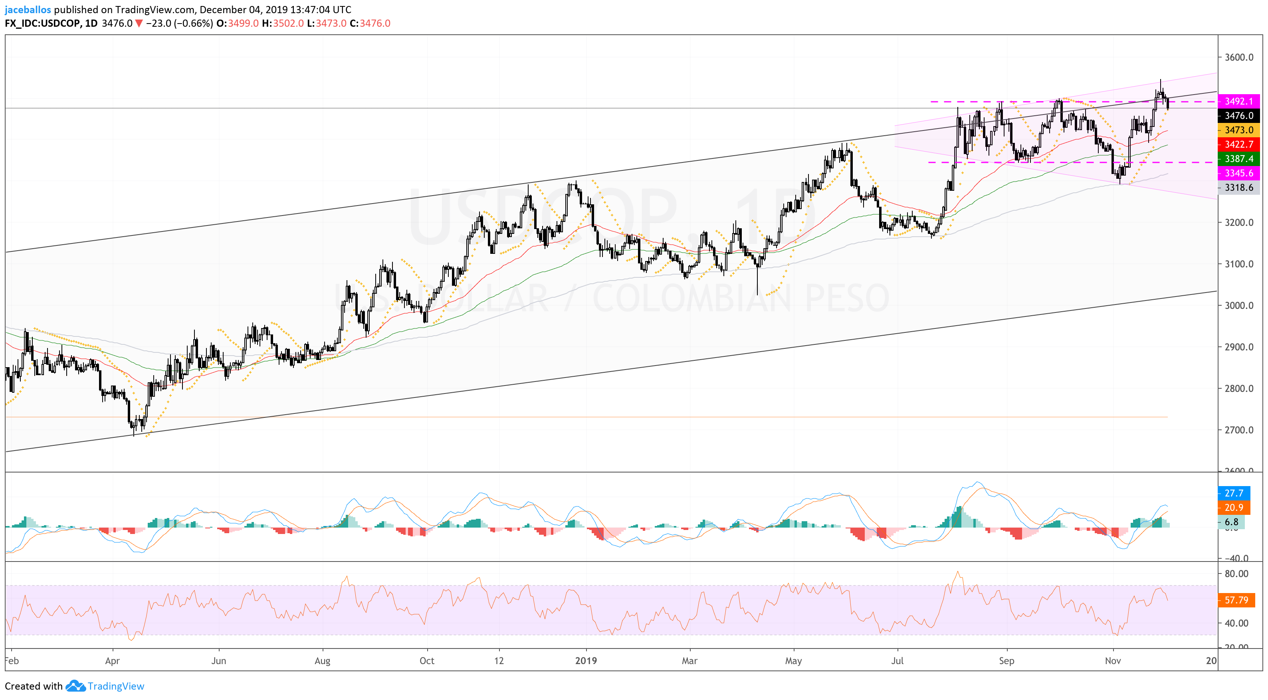Select the black 3476.0 current price label
This screenshot has width=1268, height=700.
[x=1238, y=116]
